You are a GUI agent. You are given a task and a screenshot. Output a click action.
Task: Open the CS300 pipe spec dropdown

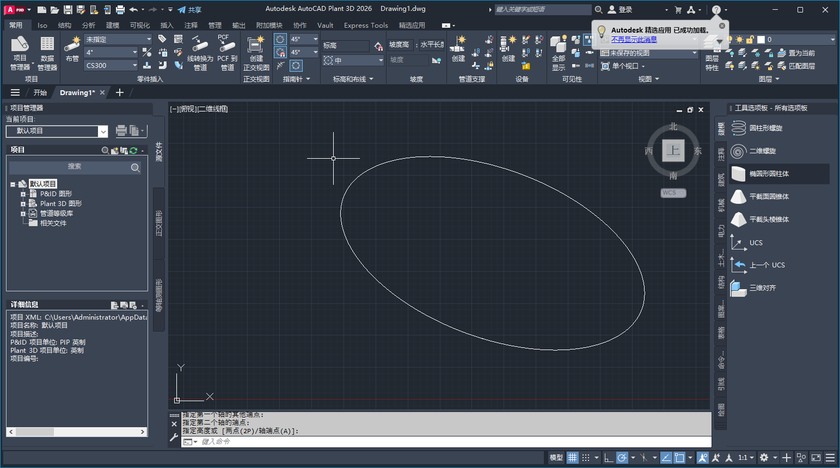(x=111, y=65)
